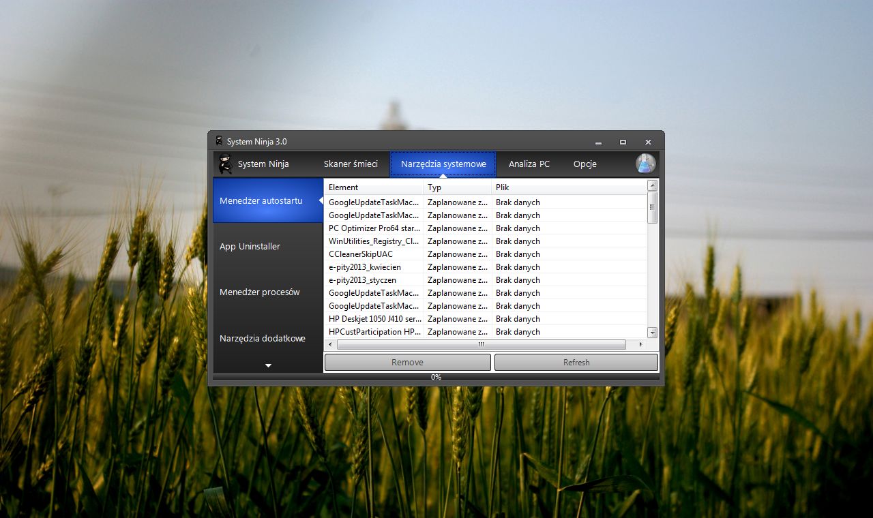Switch to Narzędzia systemowe tab
The height and width of the screenshot is (518, 873).
point(443,164)
